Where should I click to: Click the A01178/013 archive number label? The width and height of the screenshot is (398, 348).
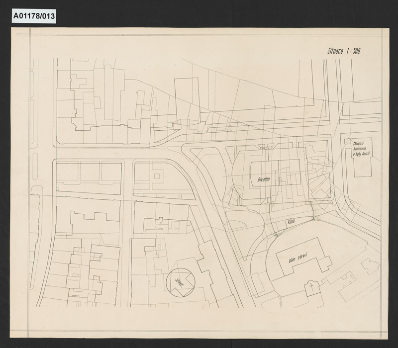pos(33,16)
